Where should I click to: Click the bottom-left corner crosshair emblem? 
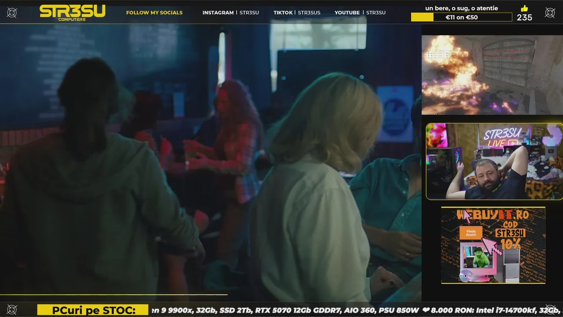tap(12, 310)
